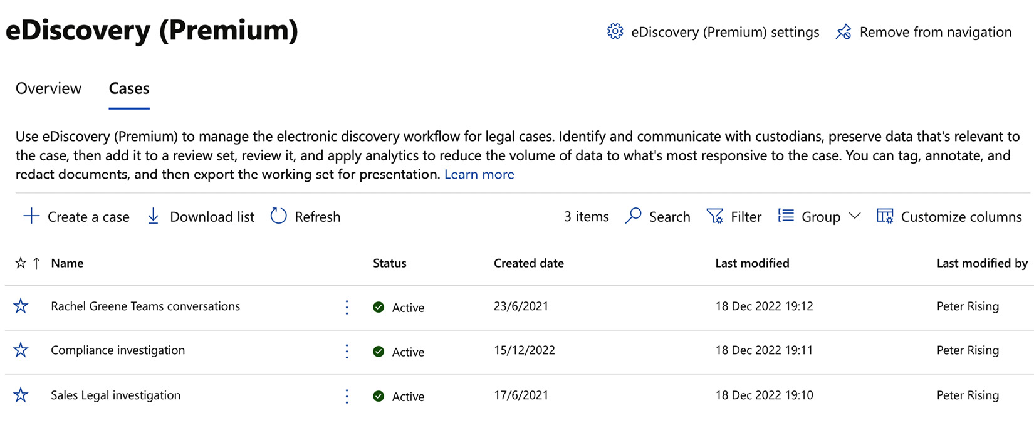Click the green Active status icon for Rachel Greene case
The image size is (1034, 428).
379,307
